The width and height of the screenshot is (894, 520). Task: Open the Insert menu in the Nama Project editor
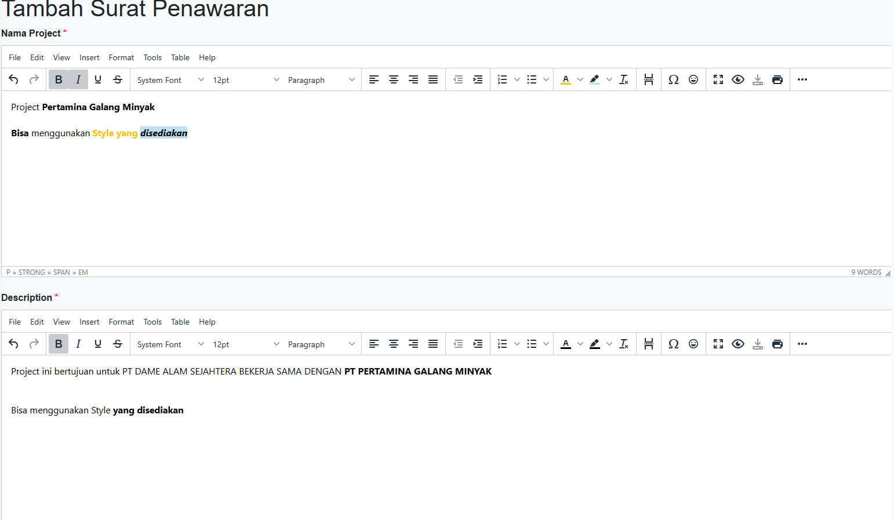pyautogui.click(x=89, y=57)
